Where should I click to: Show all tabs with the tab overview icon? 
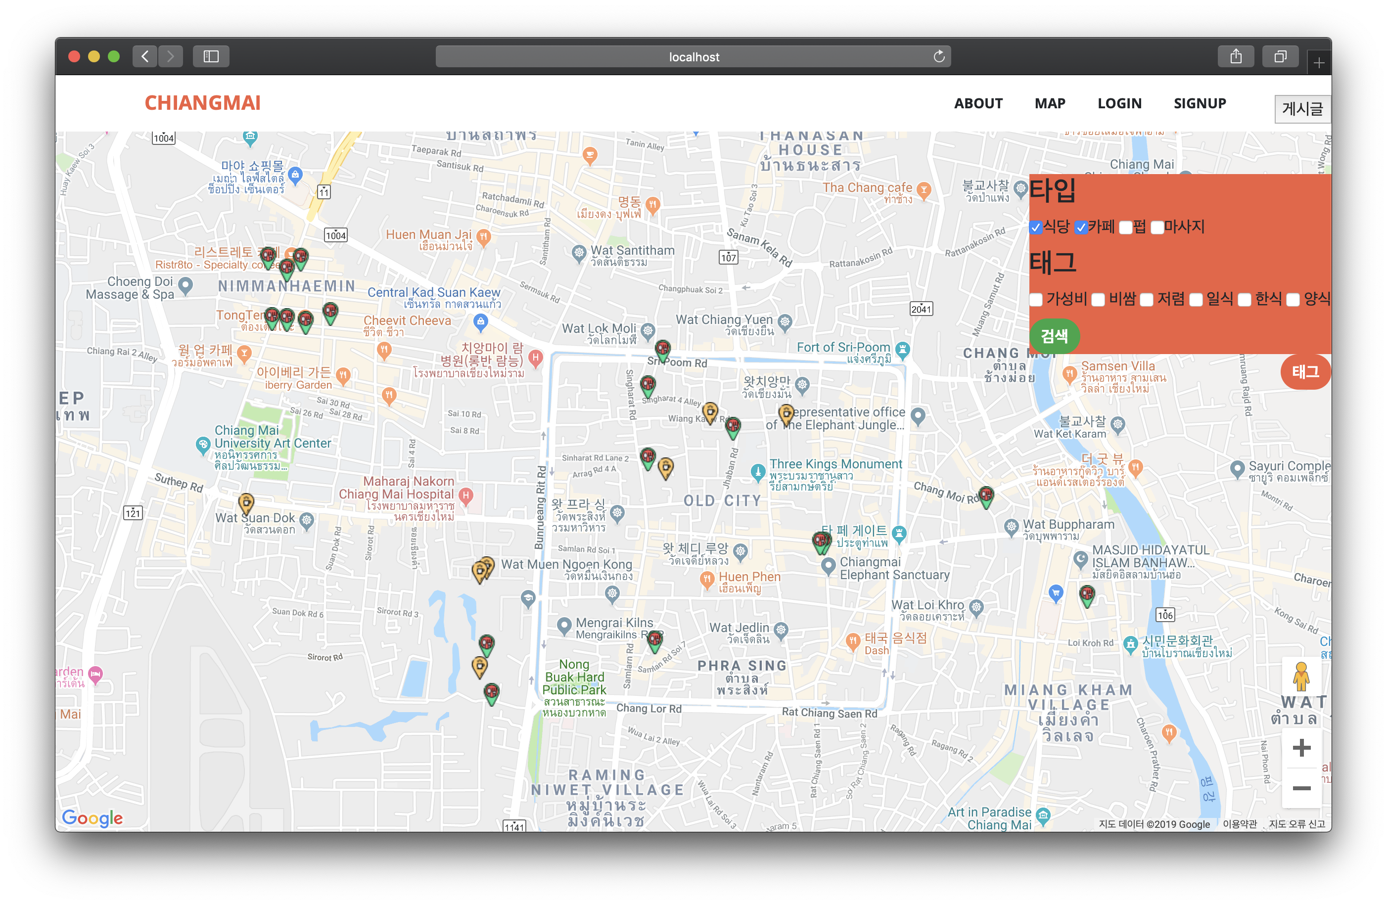[1280, 56]
